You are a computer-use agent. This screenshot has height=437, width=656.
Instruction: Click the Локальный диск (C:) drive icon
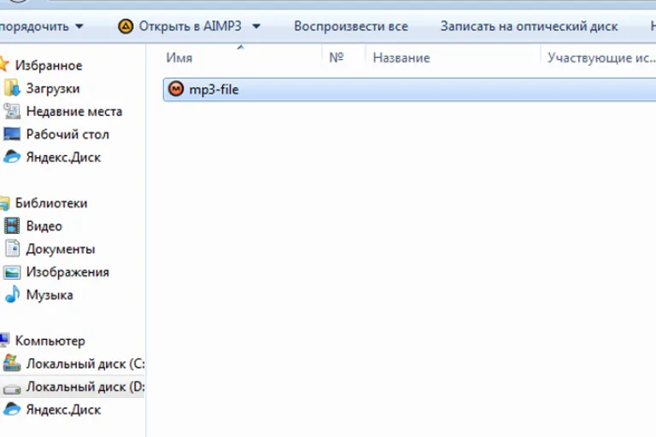12,363
